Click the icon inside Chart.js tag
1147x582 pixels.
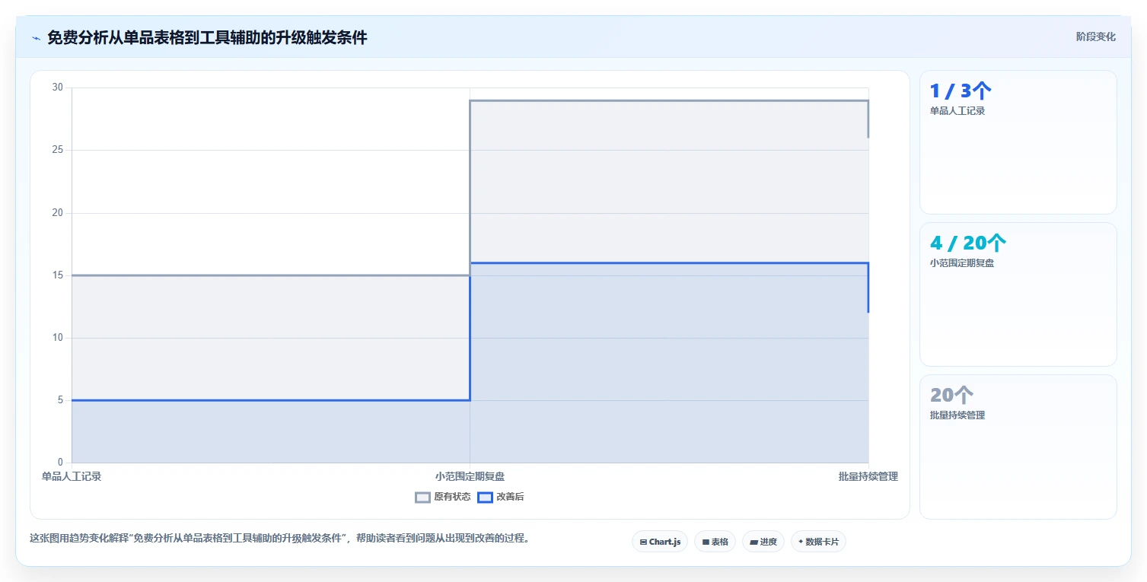643,542
